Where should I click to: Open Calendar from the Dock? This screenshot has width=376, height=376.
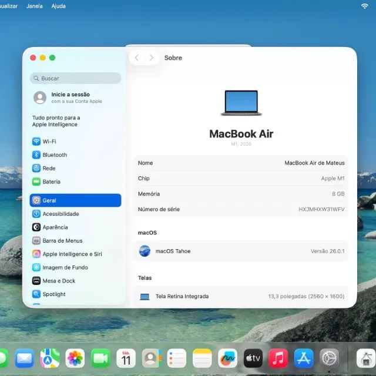pos(126,358)
